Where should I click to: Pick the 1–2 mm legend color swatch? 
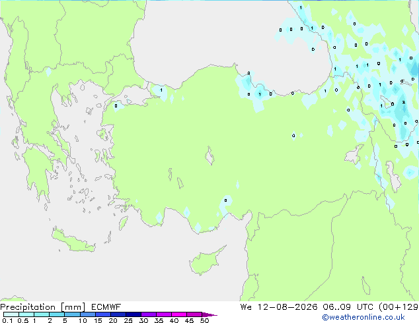(x=42, y=314)
